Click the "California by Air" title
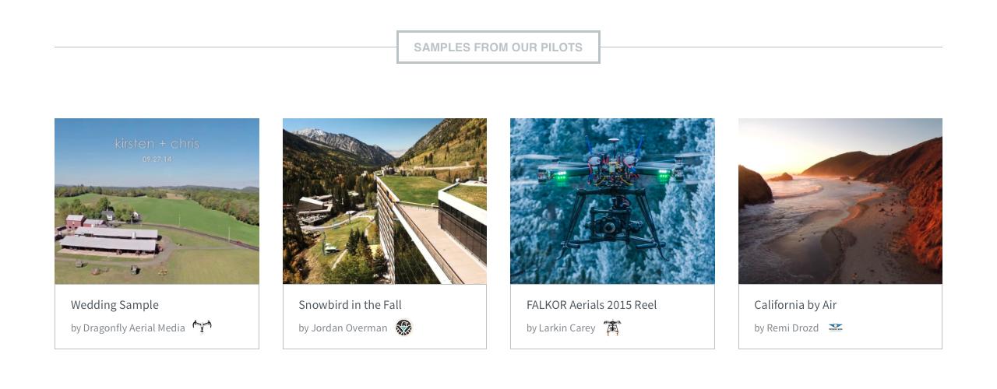This screenshot has width=997, height=389. tap(795, 305)
